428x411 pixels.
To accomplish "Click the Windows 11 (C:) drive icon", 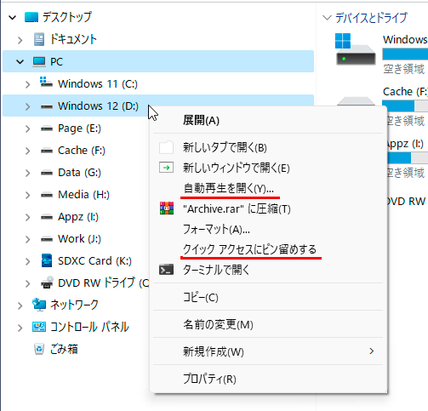I will tap(46, 83).
